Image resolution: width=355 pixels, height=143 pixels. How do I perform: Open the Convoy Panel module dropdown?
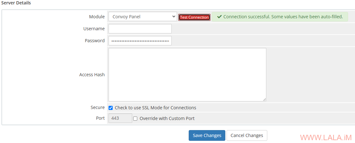click(142, 17)
